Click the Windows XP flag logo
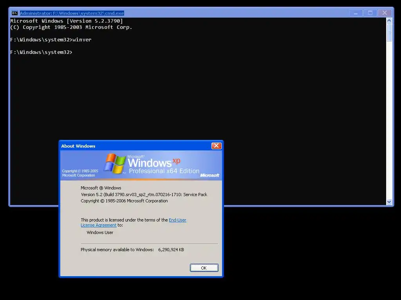The width and height of the screenshot is (401, 300). tap(115, 164)
